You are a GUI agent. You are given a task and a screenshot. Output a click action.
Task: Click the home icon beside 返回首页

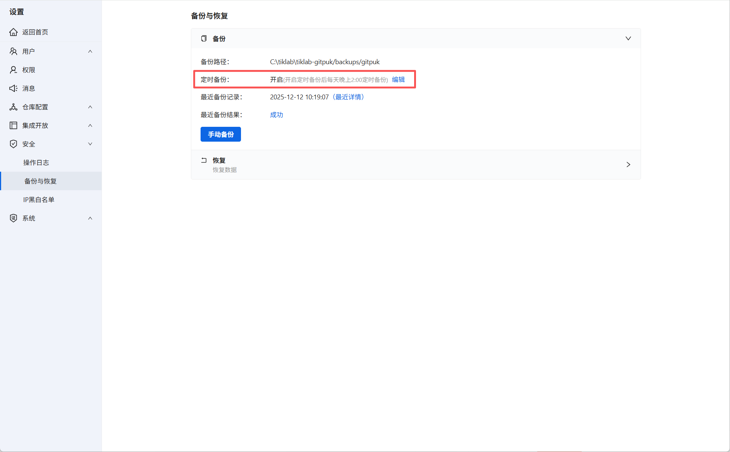tap(13, 32)
